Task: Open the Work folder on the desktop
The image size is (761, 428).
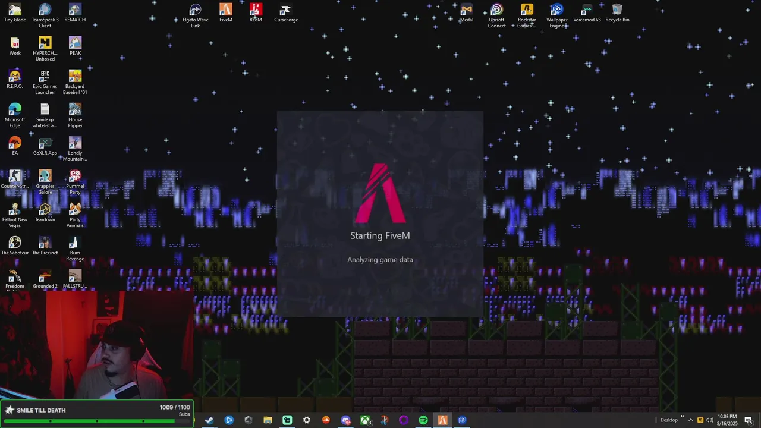Action: [15, 46]
